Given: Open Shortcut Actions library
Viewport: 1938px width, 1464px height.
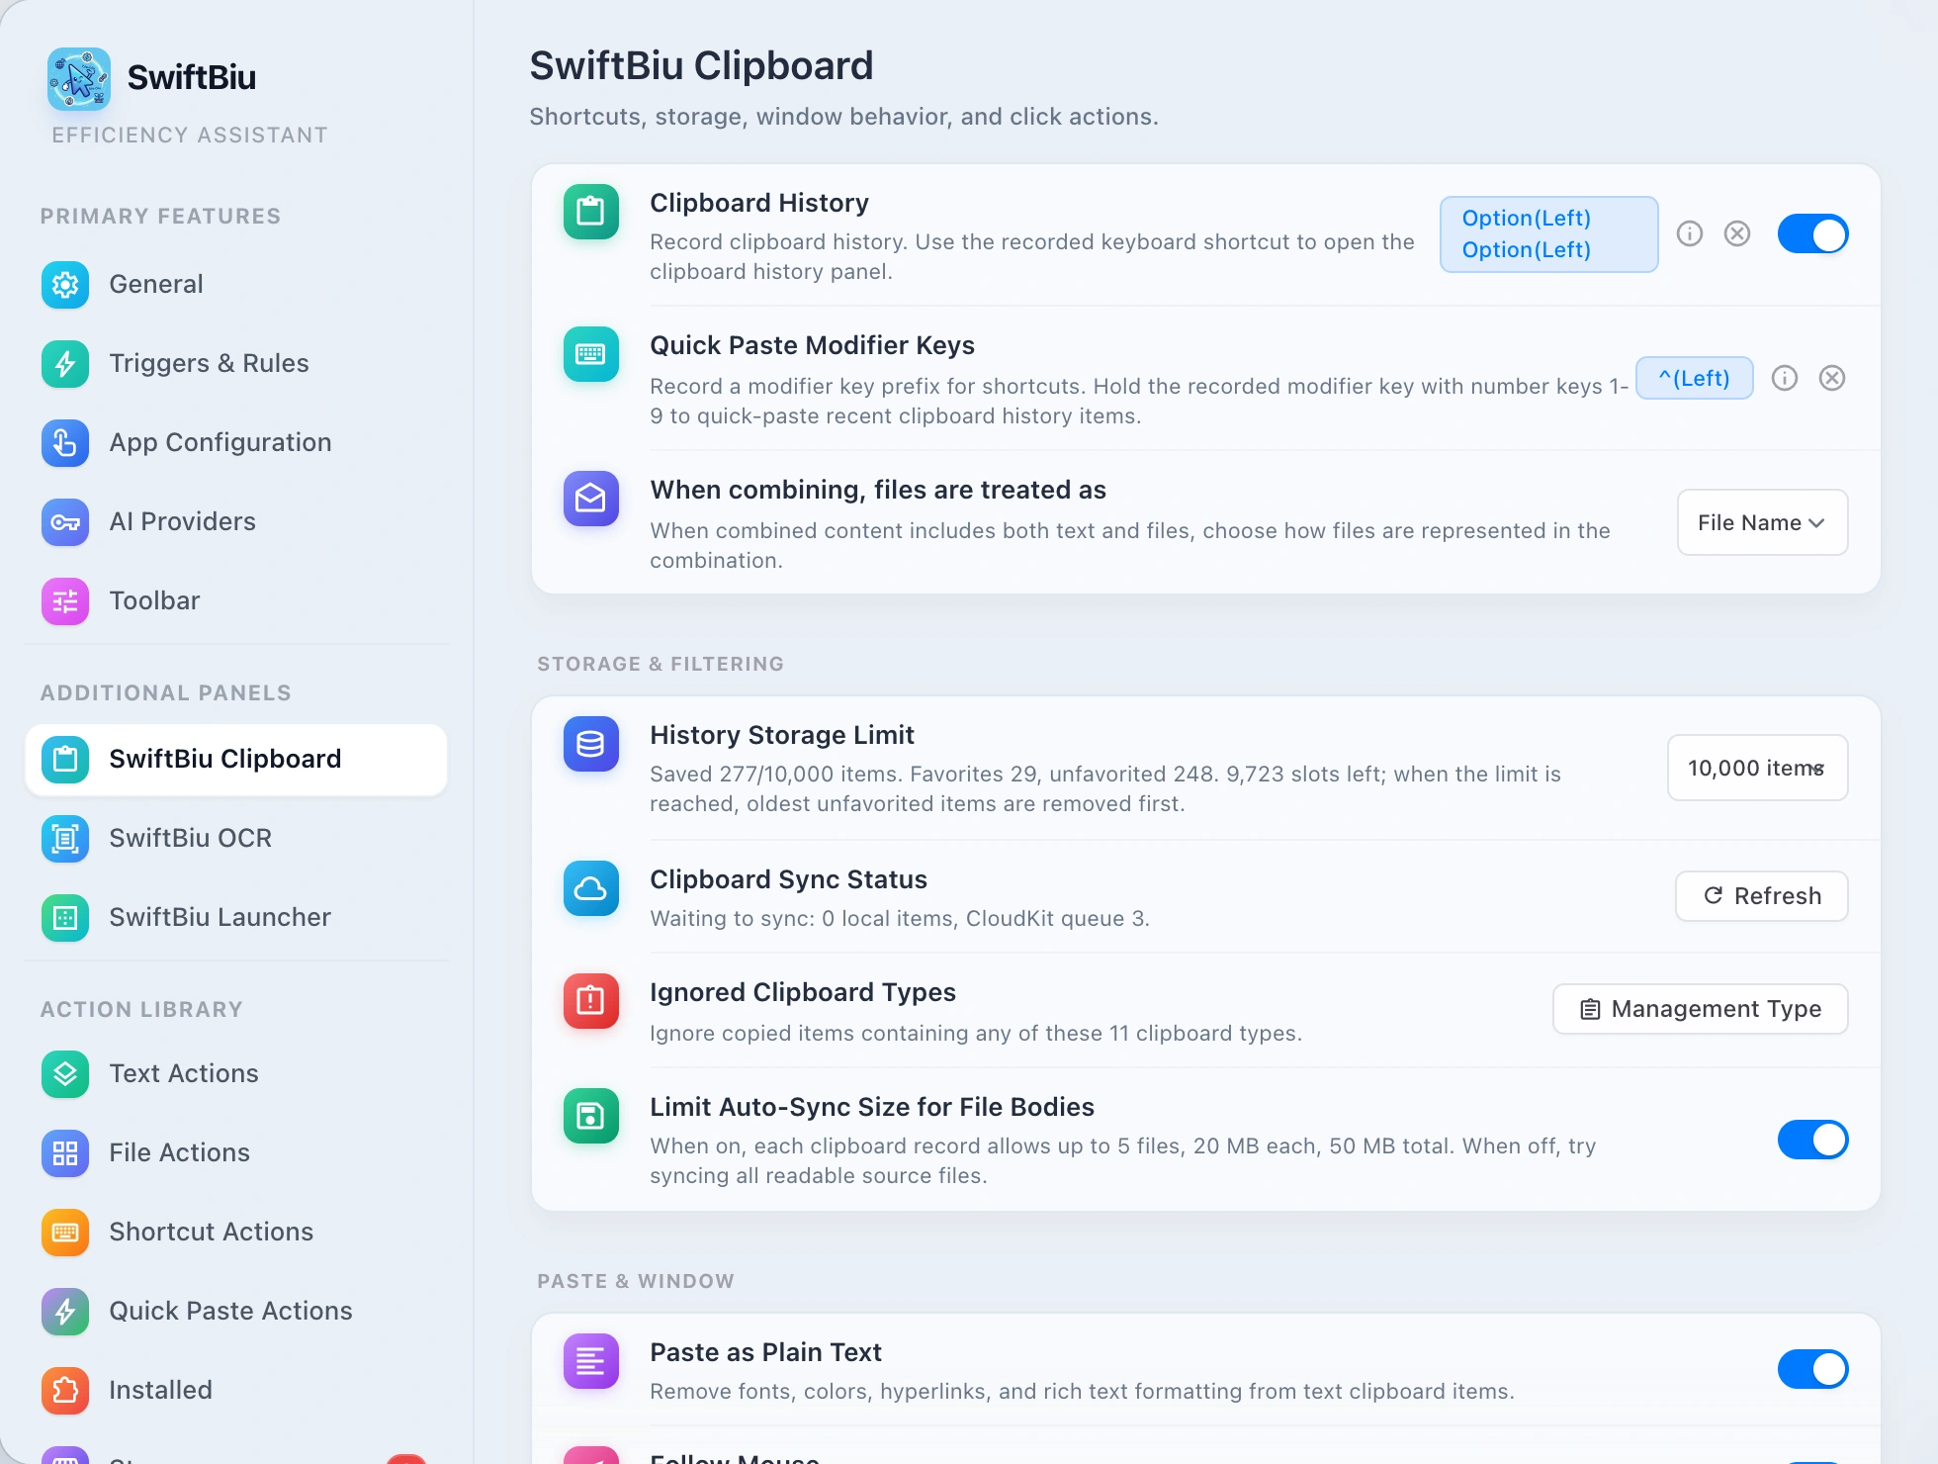Looking at the screenshot, I should pos(235,1233).
